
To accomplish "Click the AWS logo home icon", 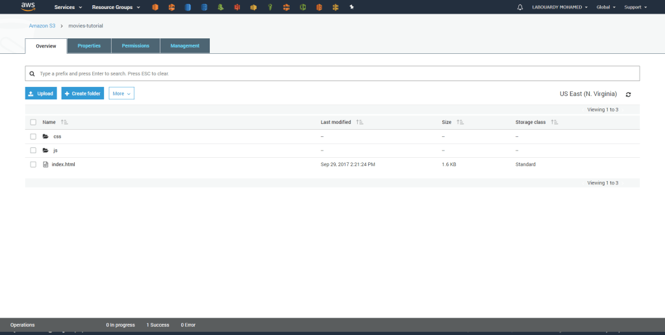I will (28, 6).
